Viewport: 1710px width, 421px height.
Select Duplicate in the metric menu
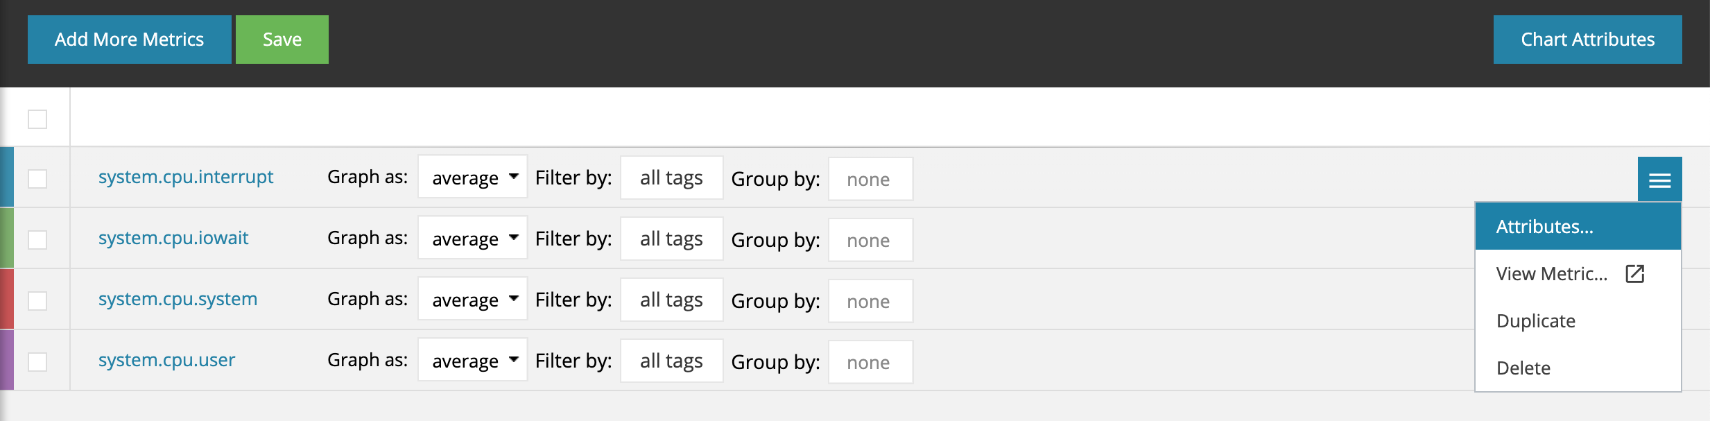tap(1536, 321)
